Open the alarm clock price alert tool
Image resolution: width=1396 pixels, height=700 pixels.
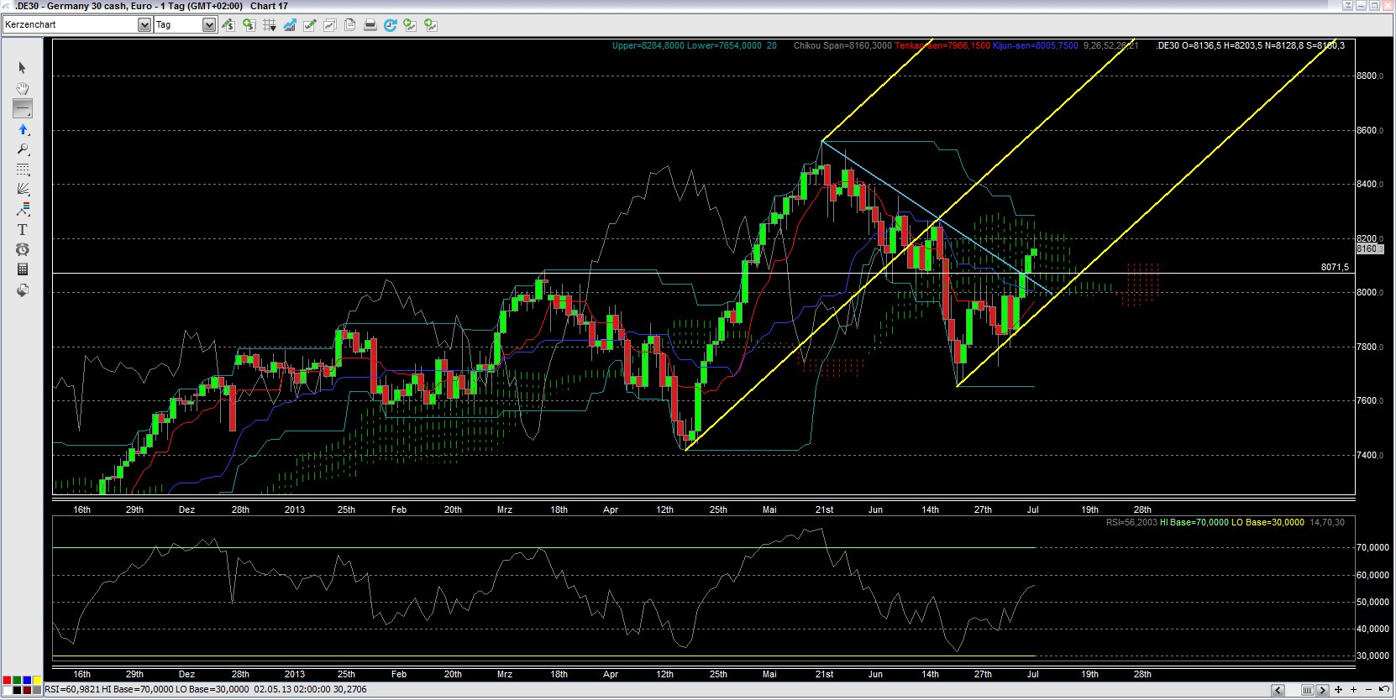[x=23, y=249]
